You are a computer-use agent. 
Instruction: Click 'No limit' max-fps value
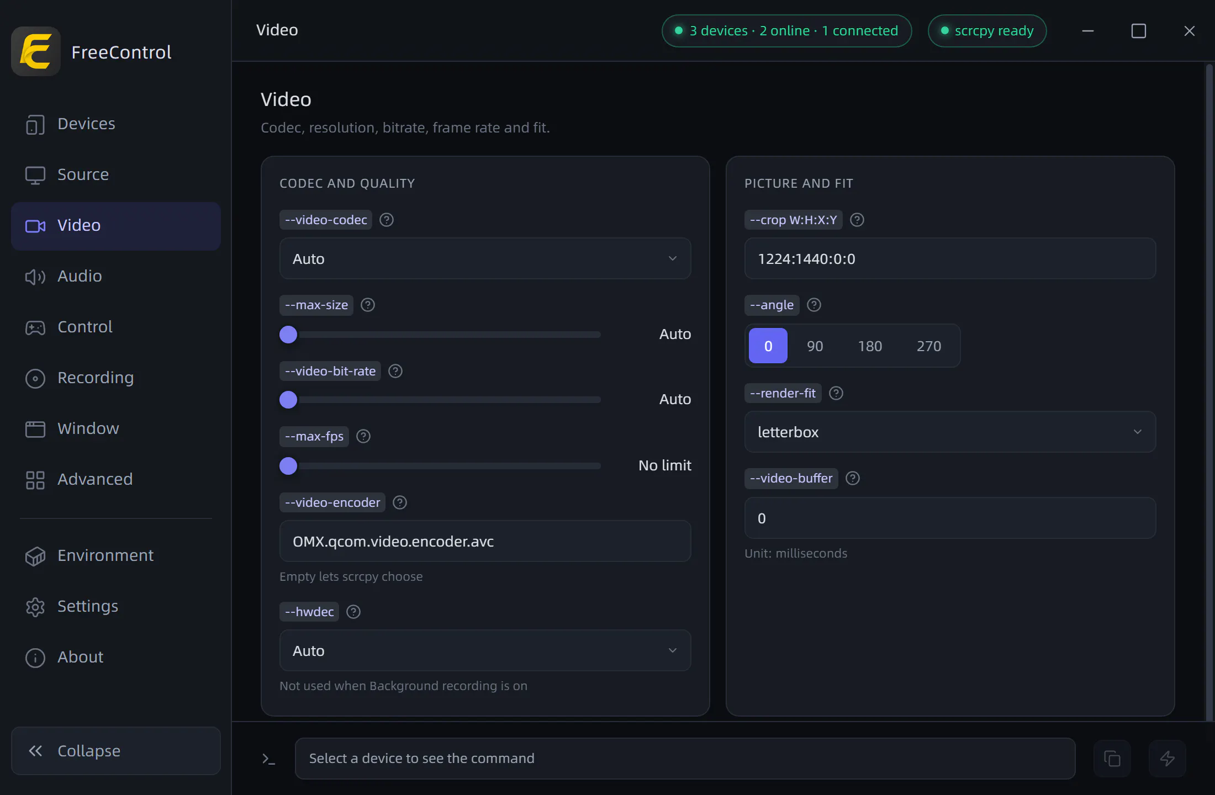pyautogui.click(x=665, y=465)
